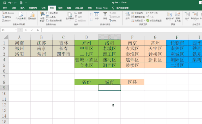Open Text to Columns (分列)
202x124 pixels.
(128, 16)
